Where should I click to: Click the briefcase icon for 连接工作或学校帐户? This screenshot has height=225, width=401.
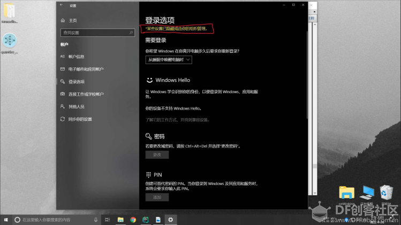63,94
